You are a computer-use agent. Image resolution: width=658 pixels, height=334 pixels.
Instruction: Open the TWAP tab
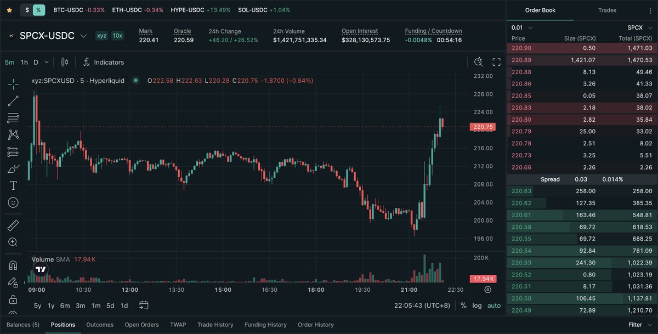178,325
